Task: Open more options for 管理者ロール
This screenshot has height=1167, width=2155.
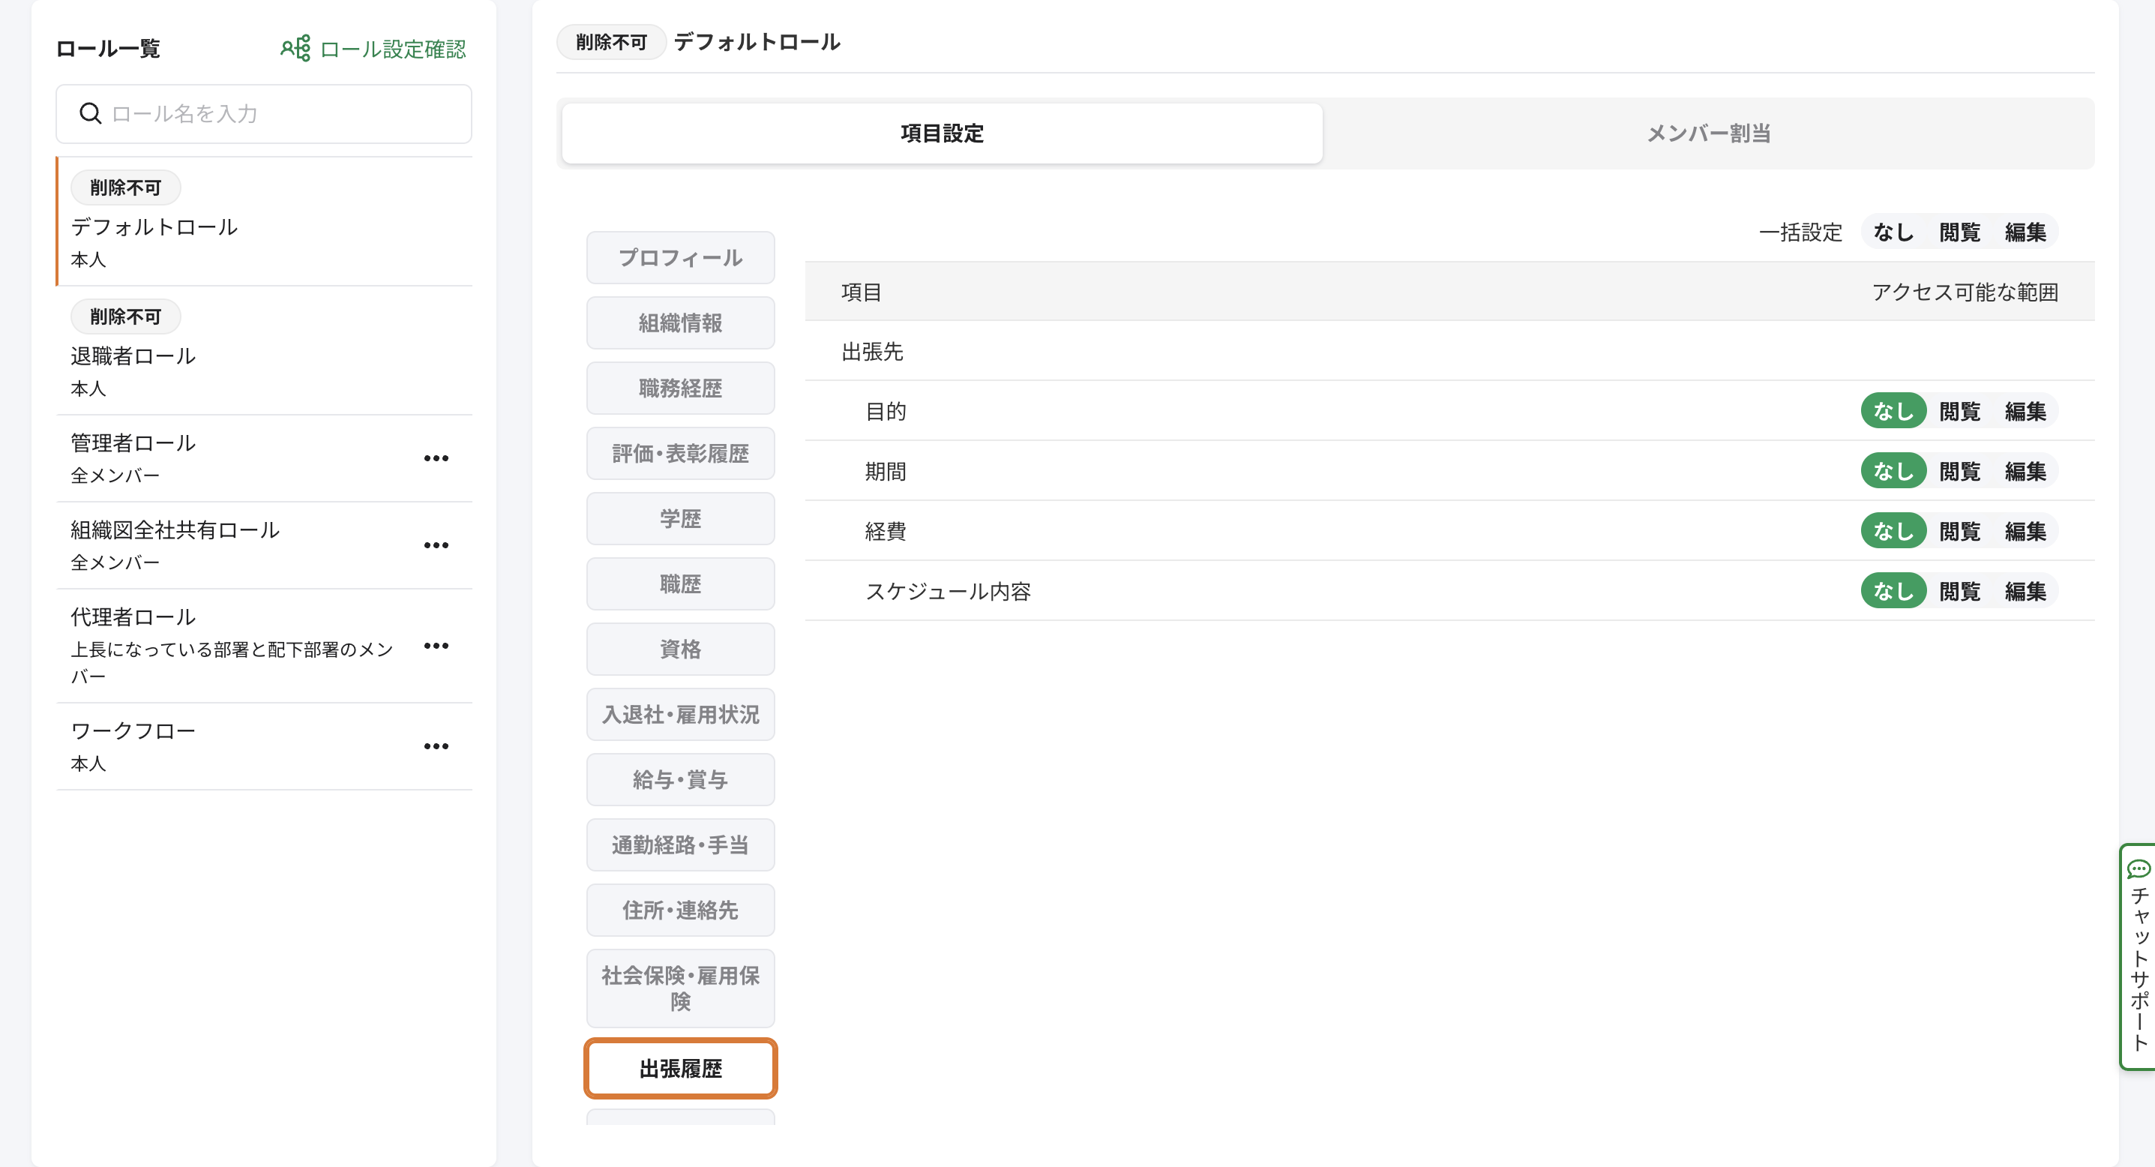Action: click(436, 458)
